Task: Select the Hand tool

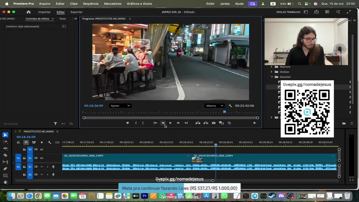Action: tap(5, 182)
